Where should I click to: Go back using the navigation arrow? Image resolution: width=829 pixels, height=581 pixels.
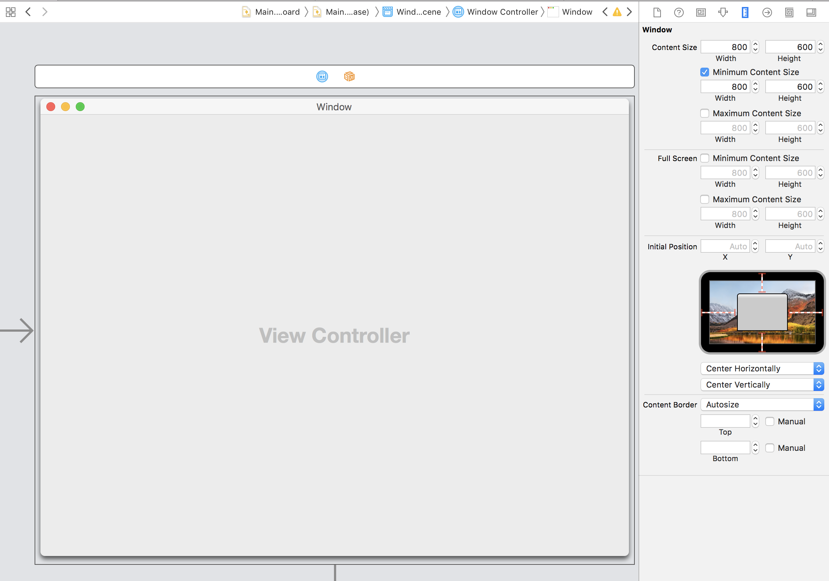click(x=28, y=12)
